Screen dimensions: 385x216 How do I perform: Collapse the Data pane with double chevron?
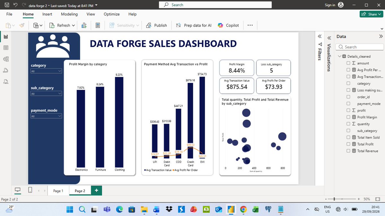coord(381,36)
